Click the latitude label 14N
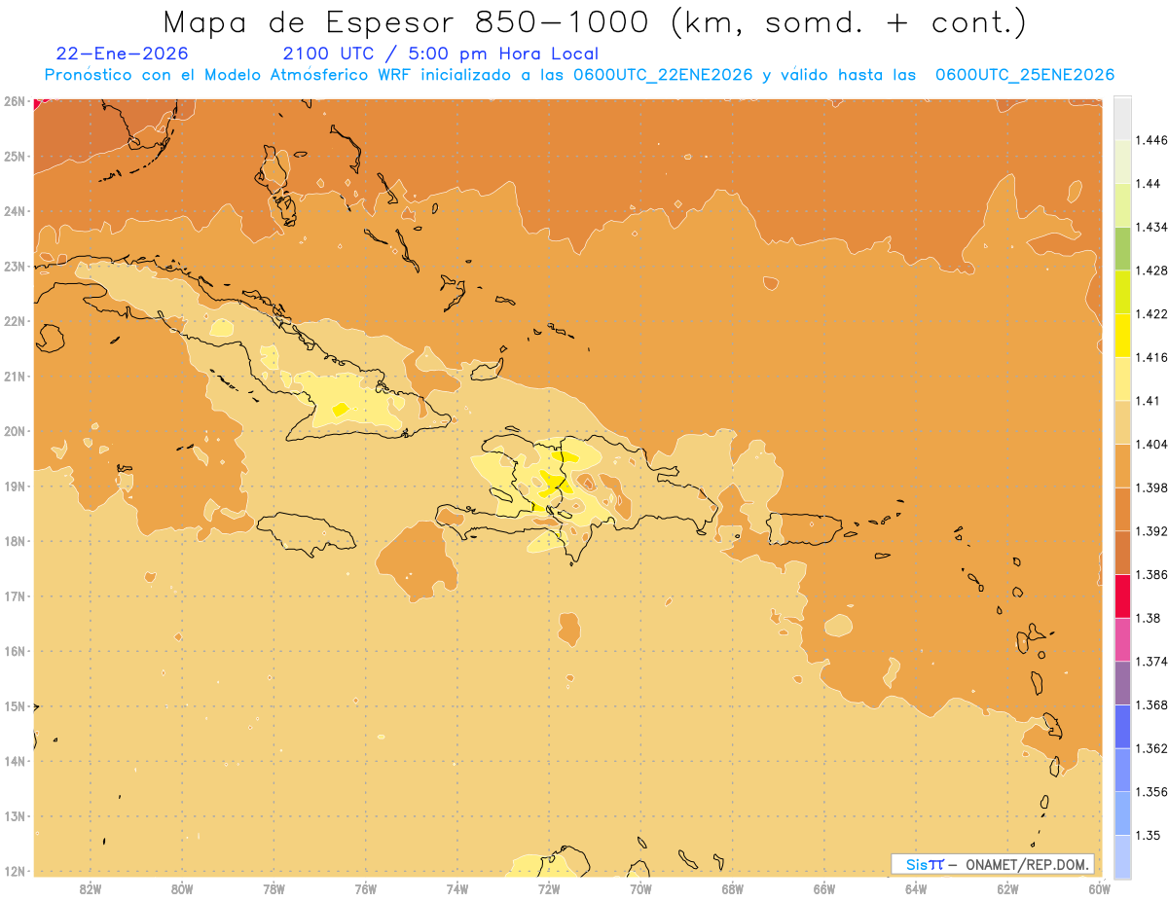The image size is (1168, 902). coord(14,761)
